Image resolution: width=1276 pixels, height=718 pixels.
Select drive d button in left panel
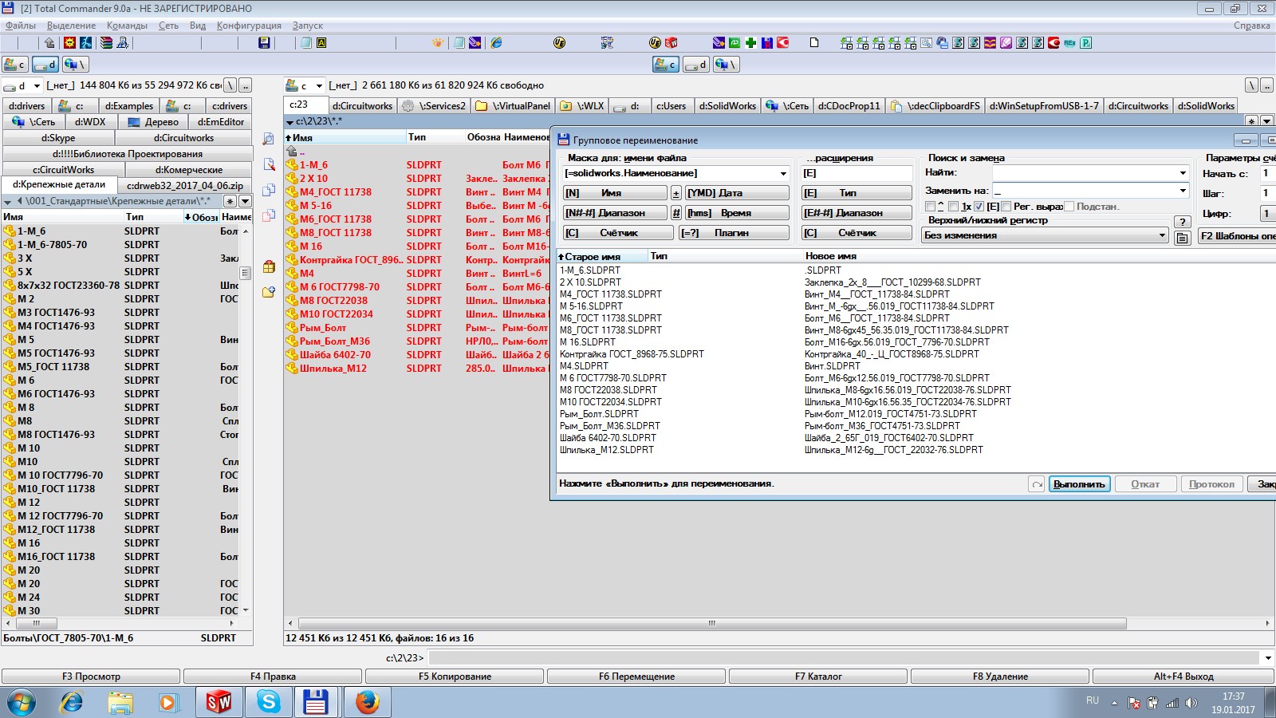click(45, 65)
